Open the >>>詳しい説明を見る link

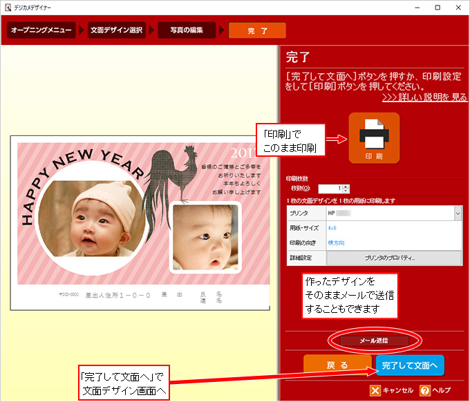point(424,97)
